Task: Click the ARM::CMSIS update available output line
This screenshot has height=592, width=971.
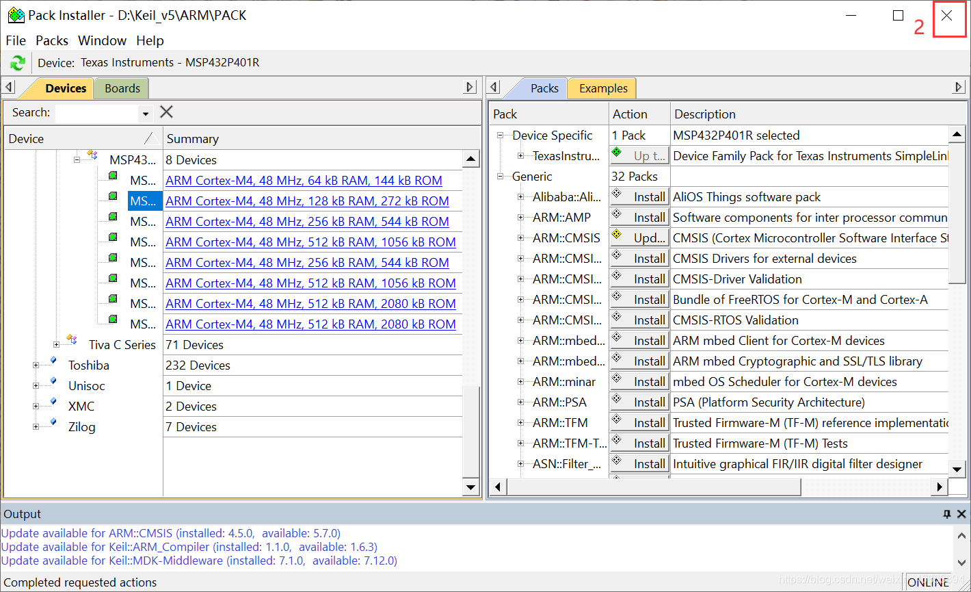Action: pyautogui.click(x=170, y=533)
